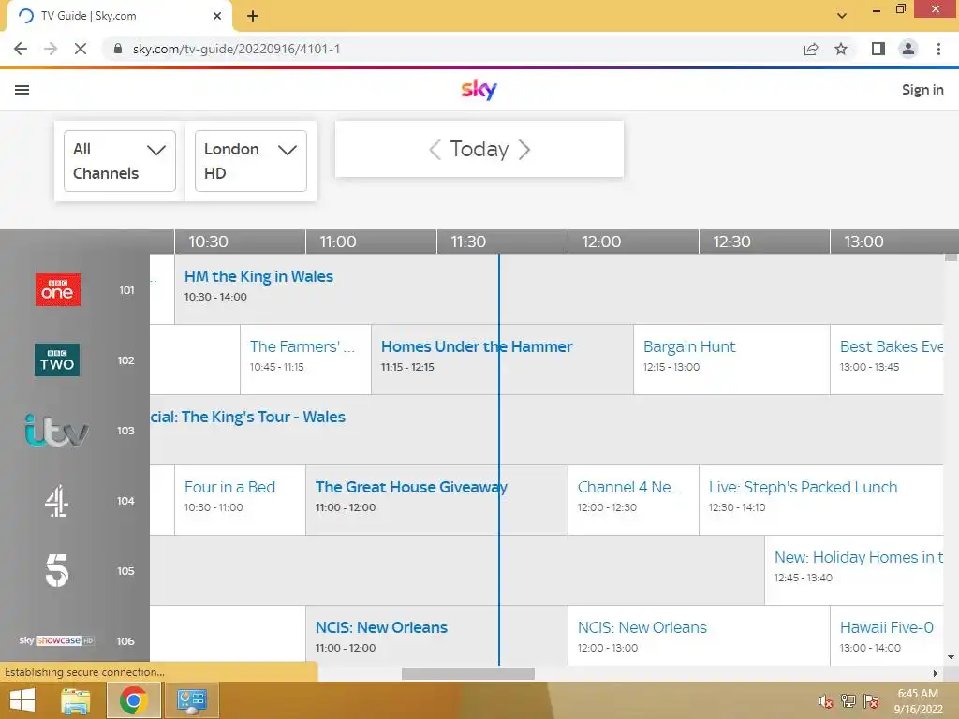Open HM the King in Wales programme
Viewport: 959px width, 719px height.
[559, 288]
